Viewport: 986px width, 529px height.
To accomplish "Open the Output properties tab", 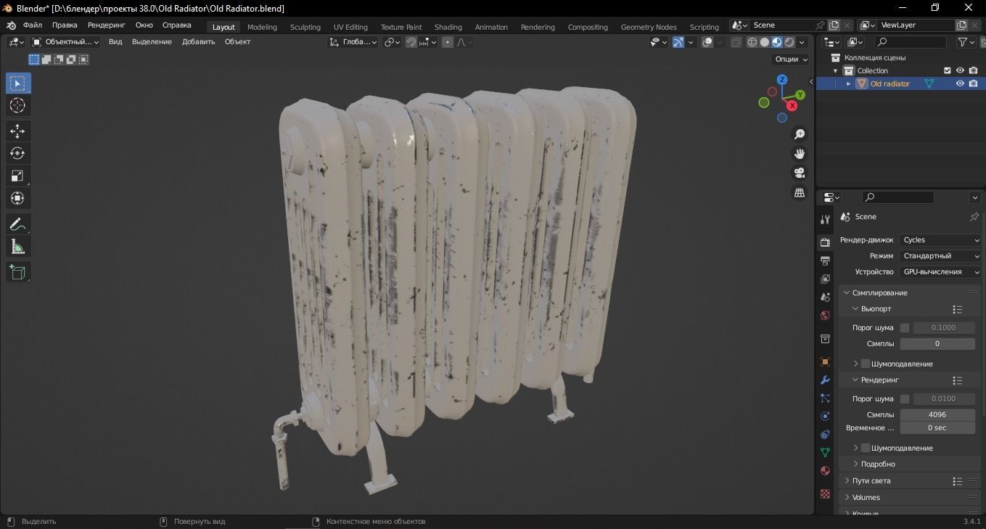I will point(825,261).
